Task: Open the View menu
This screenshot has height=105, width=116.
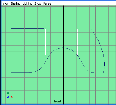Action: click(6, 3)
